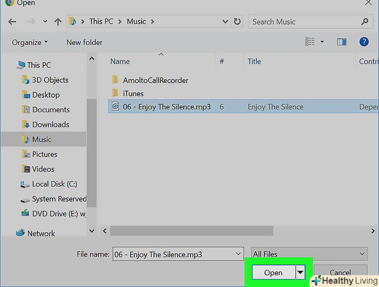Open DVD Drive (E:) in the sidebar
Screen dimensions: 379x287
coord(54,214)
